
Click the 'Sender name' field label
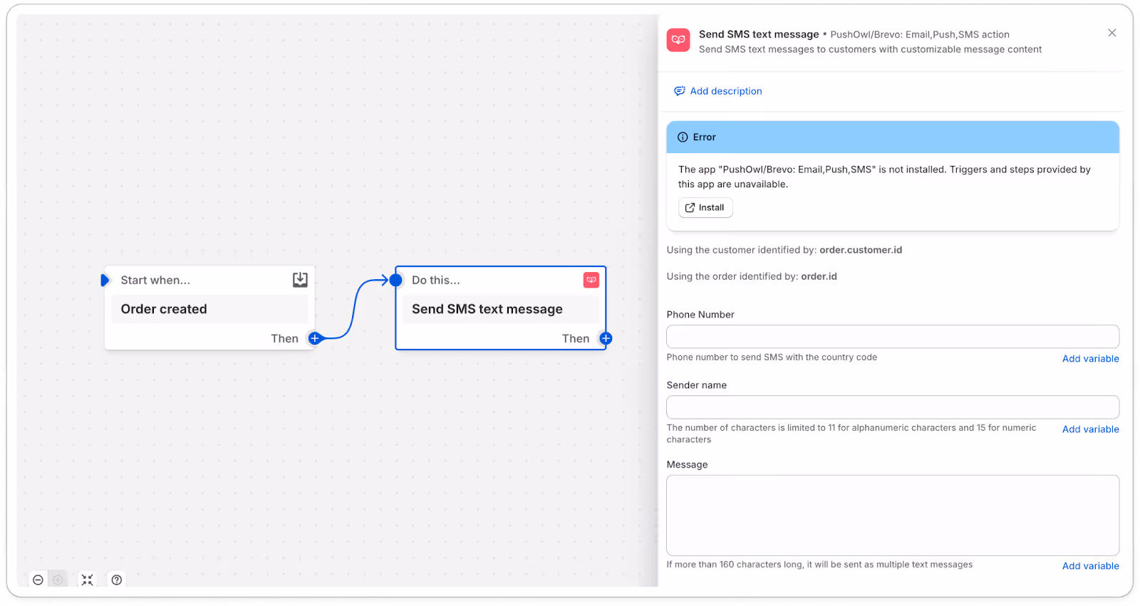(697, 385)
